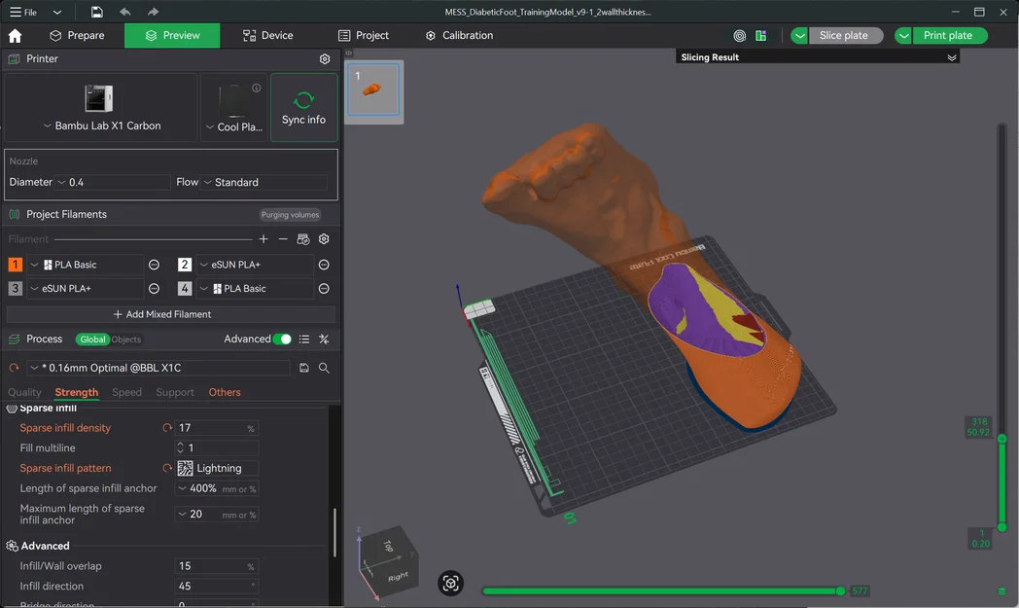Image resolution: width=1019 pixels, height=608 pixels.
Task: Click filament 3 gray color swatch
Action: coord(15,289)
